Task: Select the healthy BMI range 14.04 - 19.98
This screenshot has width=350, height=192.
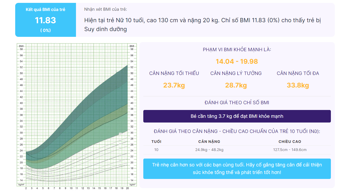Action: pos(236,61)
